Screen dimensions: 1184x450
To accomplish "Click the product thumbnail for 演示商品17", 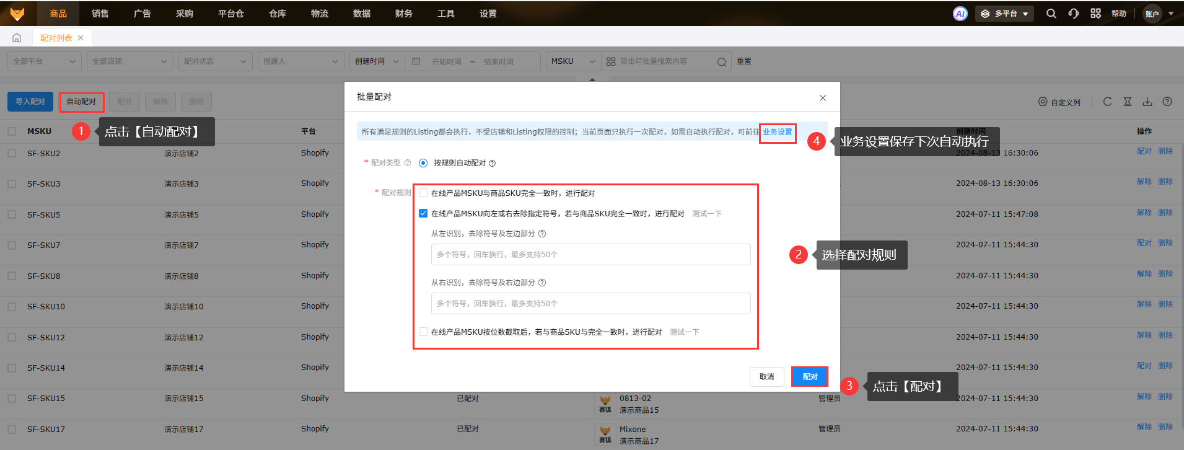I will (605, 435).
